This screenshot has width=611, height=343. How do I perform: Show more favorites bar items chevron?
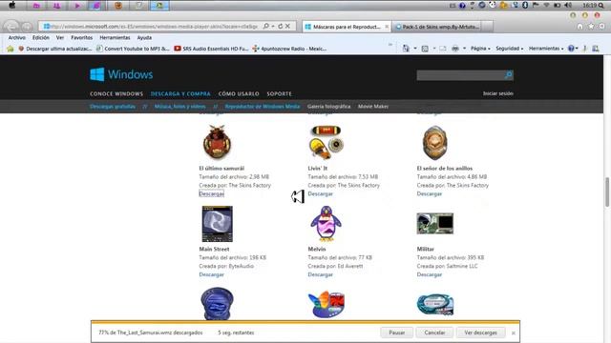coord(390,45)
